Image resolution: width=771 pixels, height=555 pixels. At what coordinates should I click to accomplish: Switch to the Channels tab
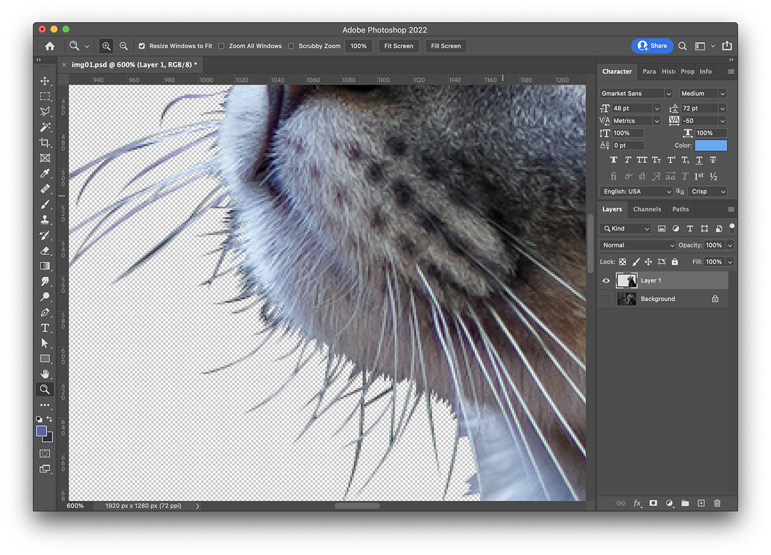(x=647, y=209)
